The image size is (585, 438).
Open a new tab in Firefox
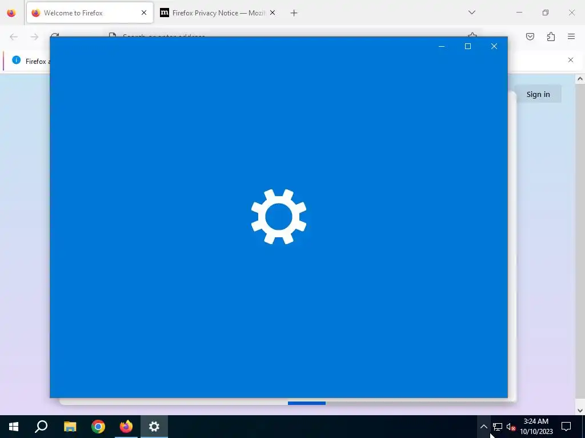tap(294, 13)
